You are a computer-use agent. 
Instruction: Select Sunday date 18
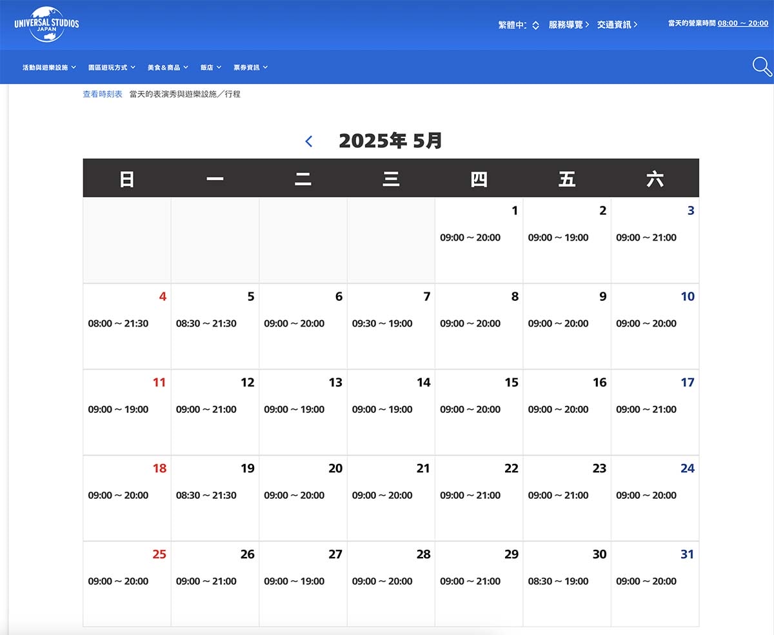[127, 498]
